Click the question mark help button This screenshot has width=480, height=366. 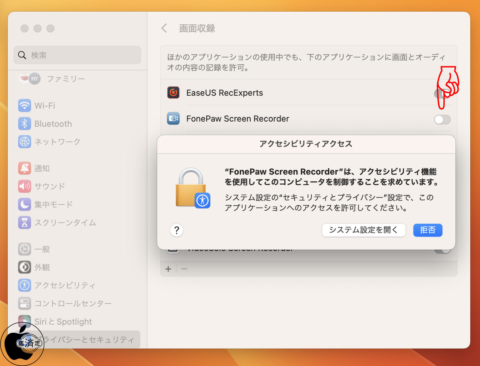point(177,230)
